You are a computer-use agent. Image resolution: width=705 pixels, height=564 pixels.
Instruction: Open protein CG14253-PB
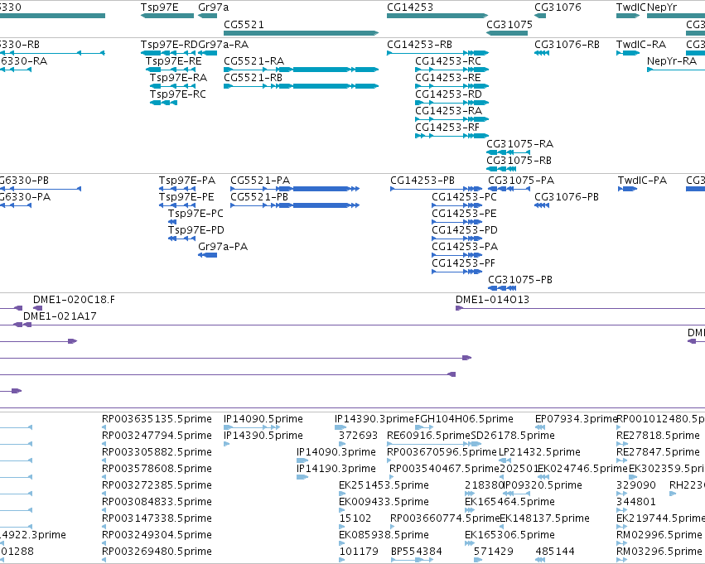(x=423, y=181)
